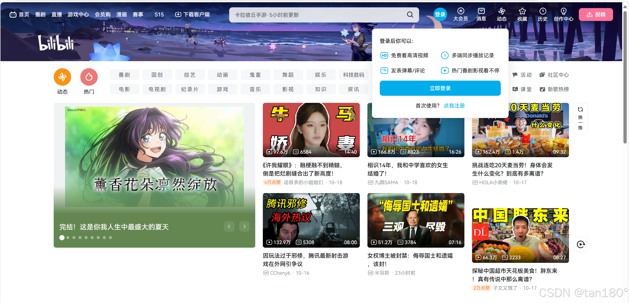Select the 番剧 category tab
The height and width of the screenshot is (303, 629).
[x=124, y=75]
